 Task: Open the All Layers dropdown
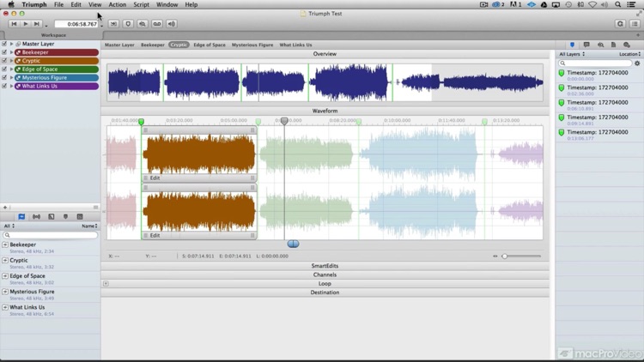tap(572, 54)
